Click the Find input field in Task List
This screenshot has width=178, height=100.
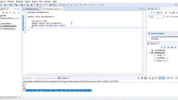coord(156,17)
